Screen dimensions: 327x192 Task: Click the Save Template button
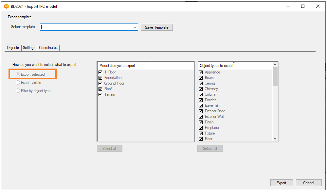click(156, 27)
